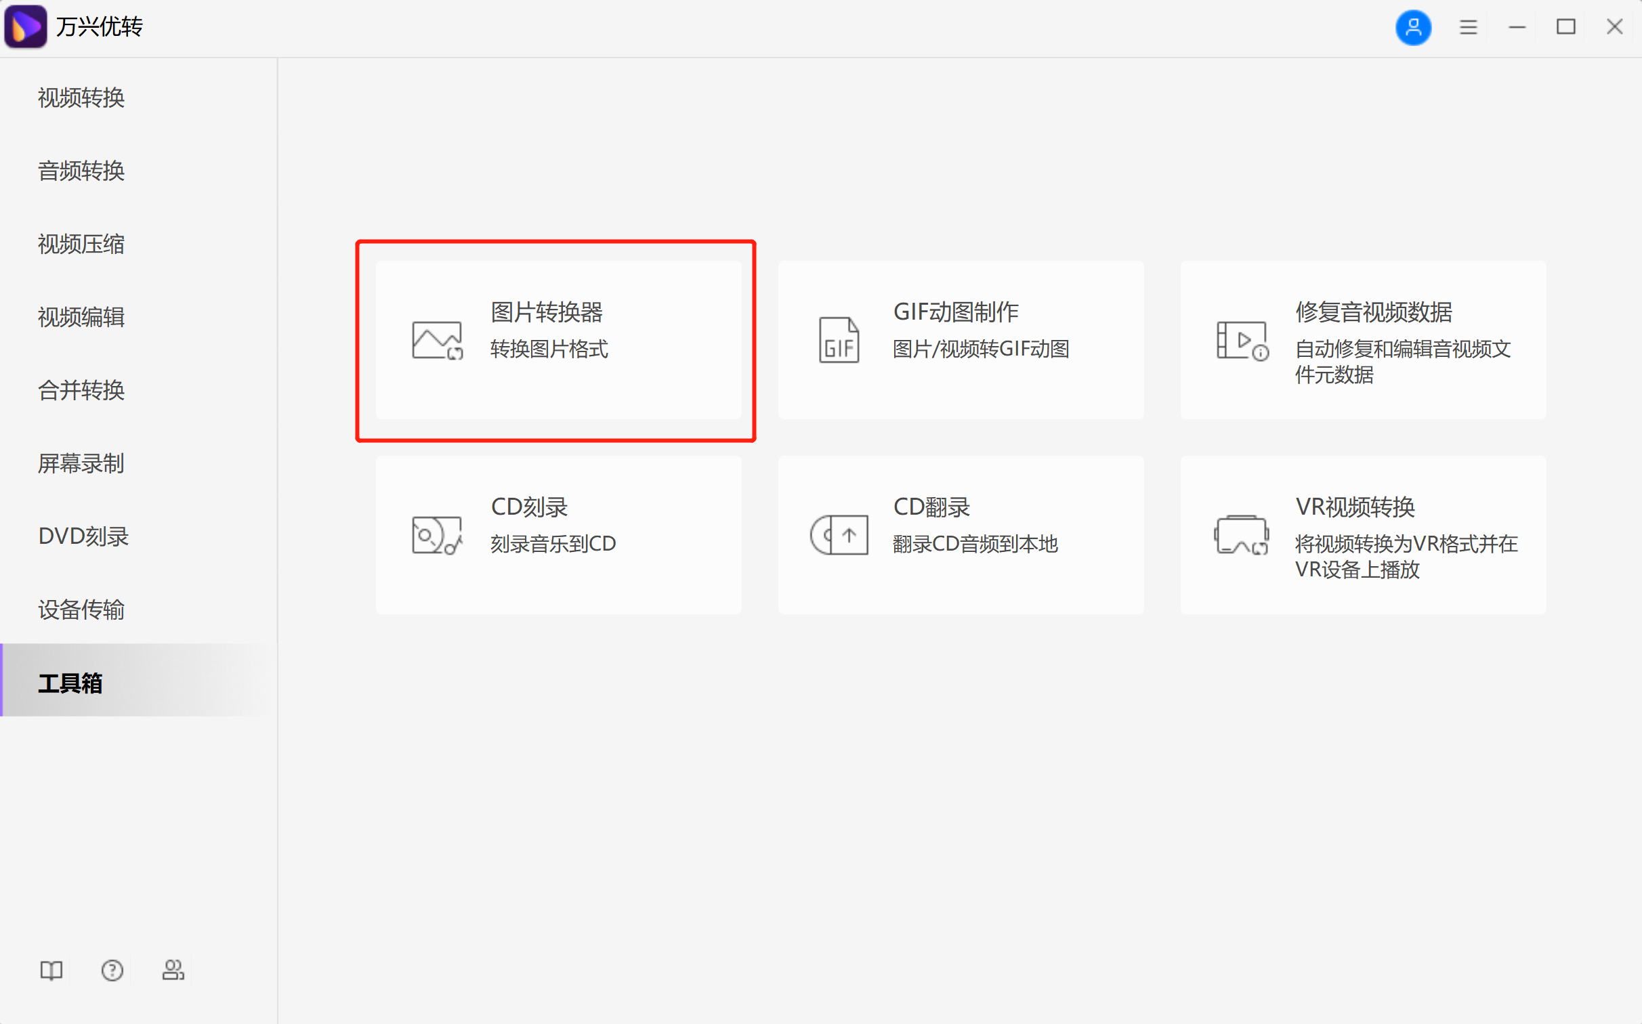Select DVD刻录 in the sidebar
Image resolution: width=1642 pixels, height=1024 pixels.
click(x=83, y=536)
